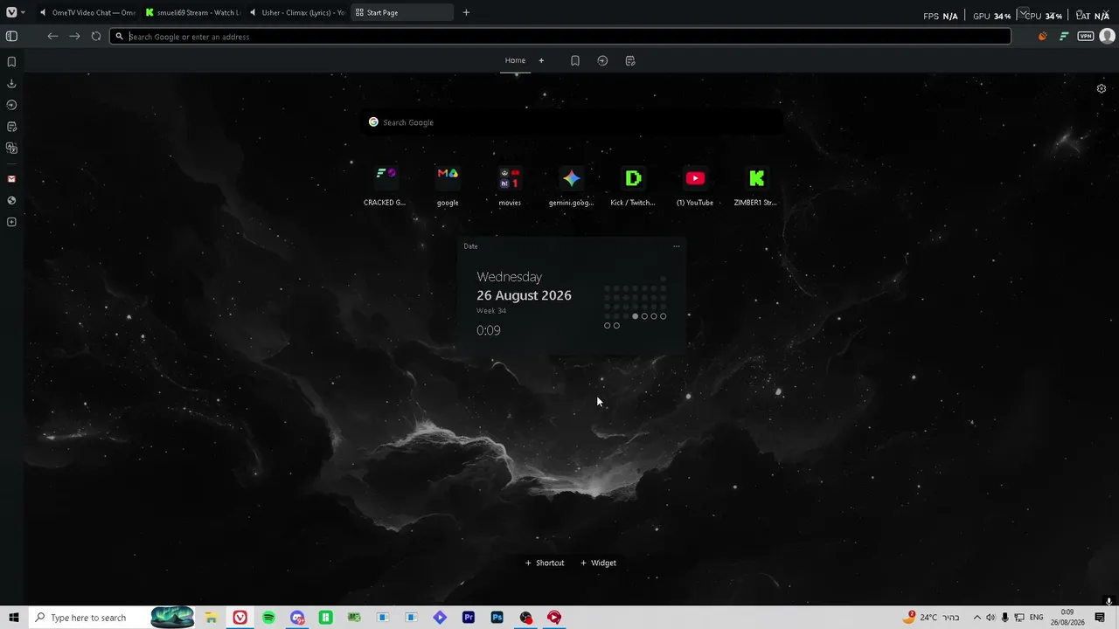Open History from start page navigation
The width and height of the screenshot is (1119, 629).
tap(602, 60)
